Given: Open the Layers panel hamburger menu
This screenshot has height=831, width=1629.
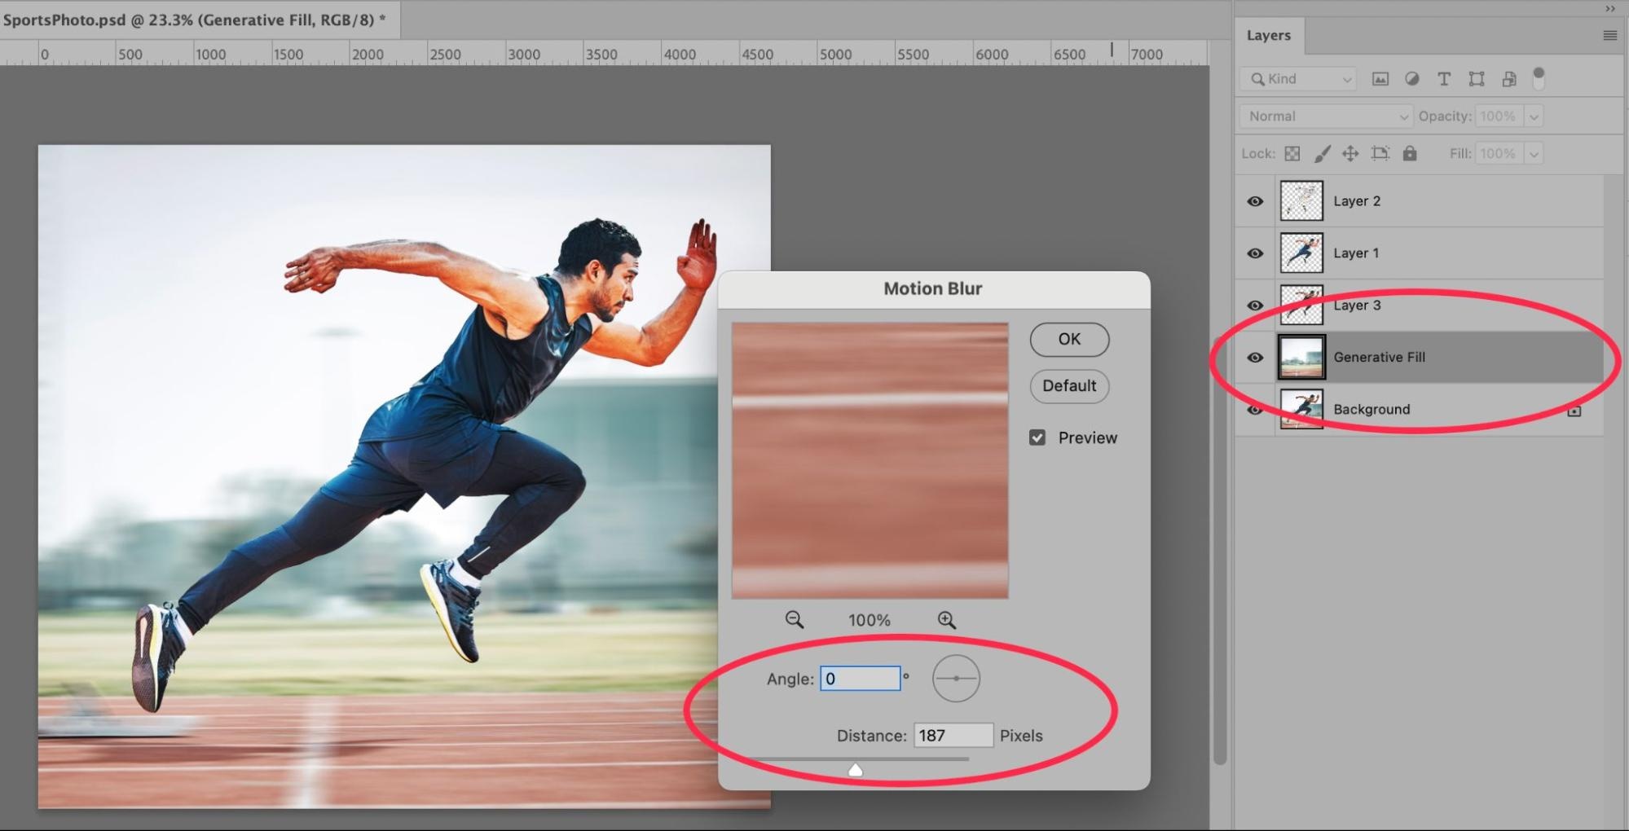Looking at the screenshot, I should point(1609,35).
